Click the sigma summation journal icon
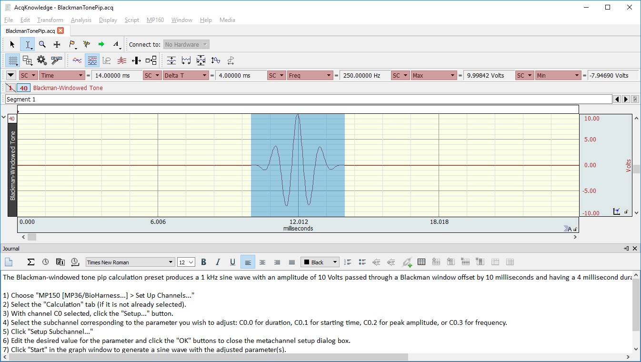641x362 pixels. (31, 262)
